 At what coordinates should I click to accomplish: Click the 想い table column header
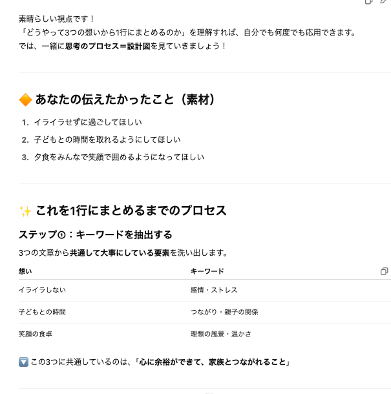[x=25, y=271]
